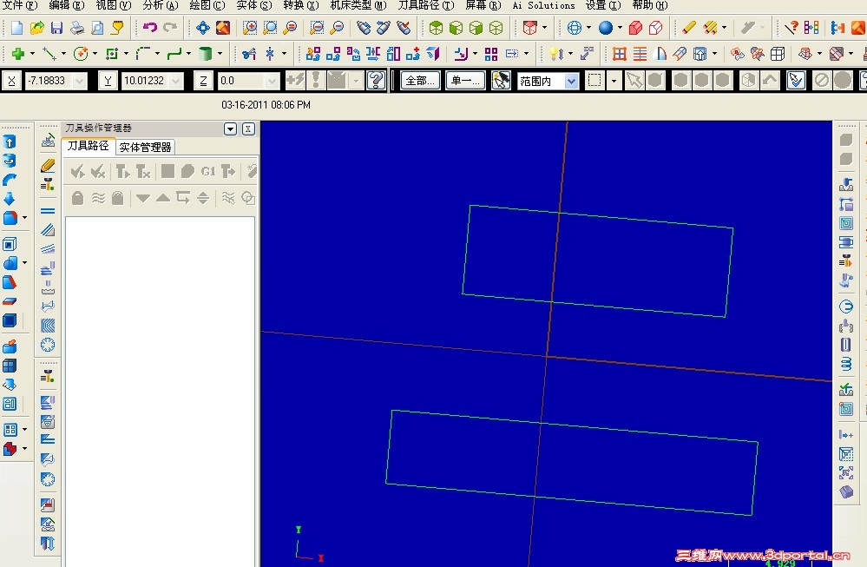Screen dimensions: 867x567
Task: Toggle the cancel selection circle-slash button
Action: coord(822,81)
